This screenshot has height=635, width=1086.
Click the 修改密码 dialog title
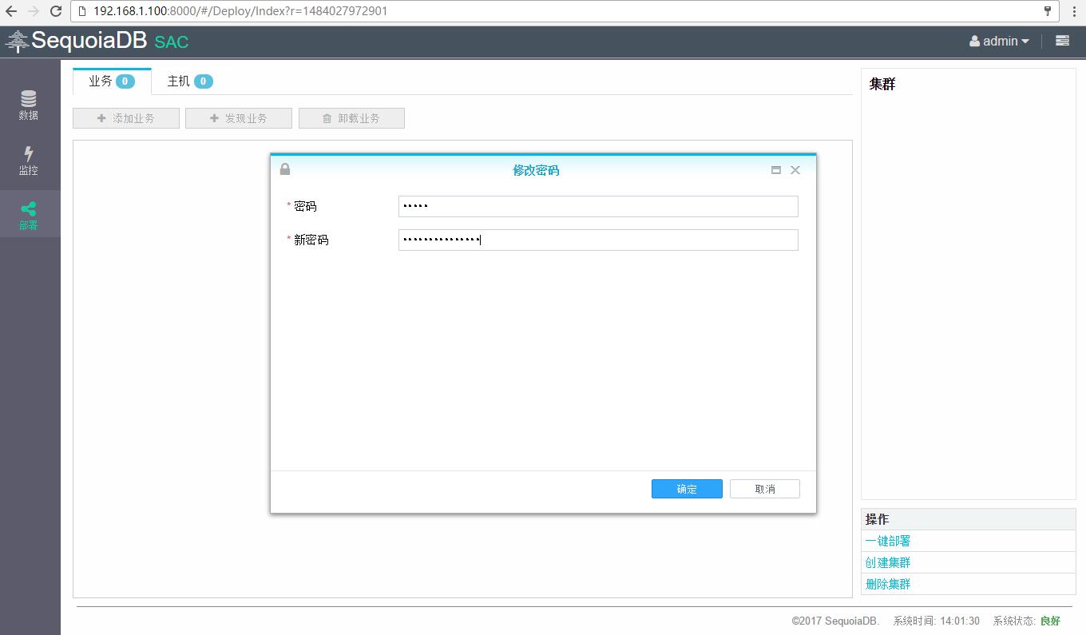coord(536,170)
